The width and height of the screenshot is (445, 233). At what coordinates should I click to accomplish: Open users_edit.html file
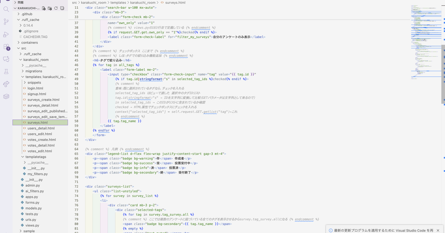coord(40,134)
